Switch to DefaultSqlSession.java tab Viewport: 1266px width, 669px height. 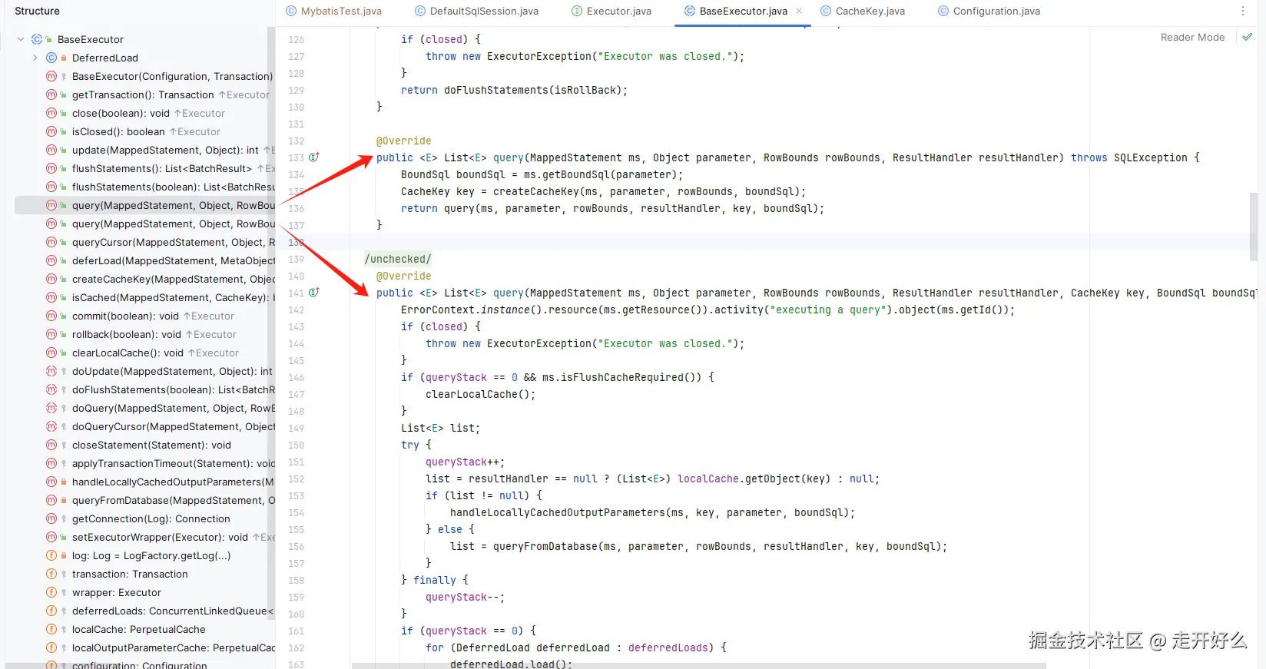[476, 11]
